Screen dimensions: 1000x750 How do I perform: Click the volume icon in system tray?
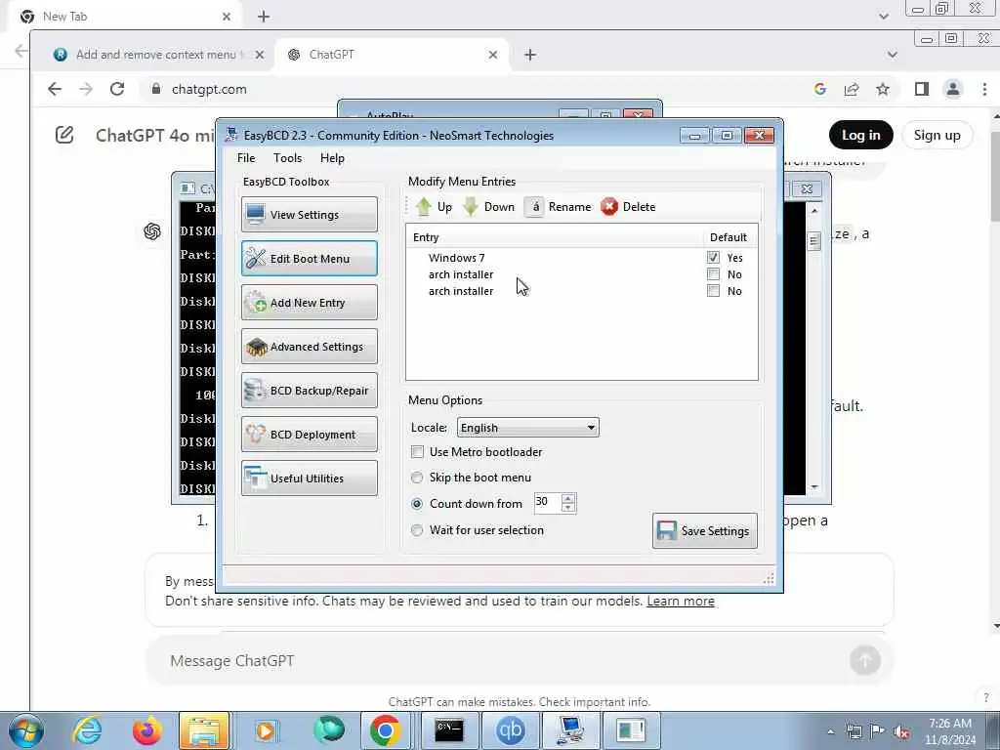pyautogui.click(x=901, y=732)
